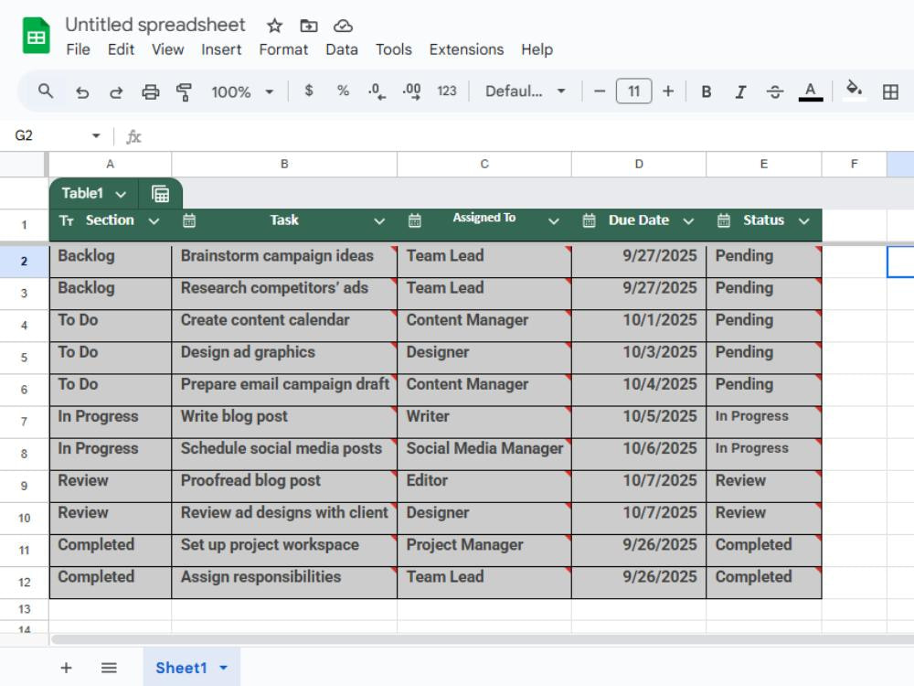Open the search menus magnifier
Screen dimensions: 914x686
[x=46, y=91]
